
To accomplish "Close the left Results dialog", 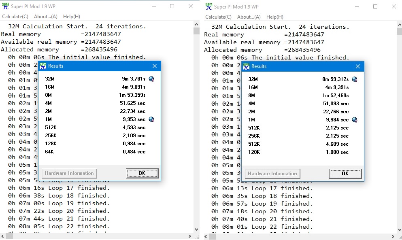I will point(154,66).
